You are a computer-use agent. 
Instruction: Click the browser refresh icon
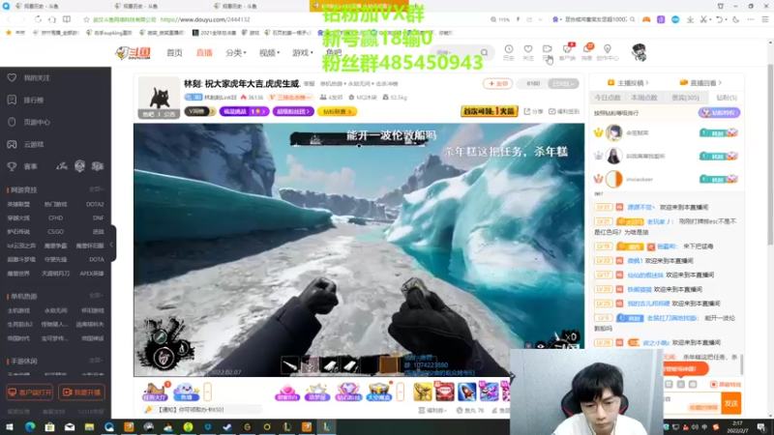(38, 19)
